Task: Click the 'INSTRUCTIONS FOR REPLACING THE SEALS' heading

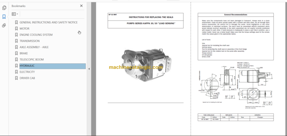Action: pyautogui.click(x=151, y=17)
